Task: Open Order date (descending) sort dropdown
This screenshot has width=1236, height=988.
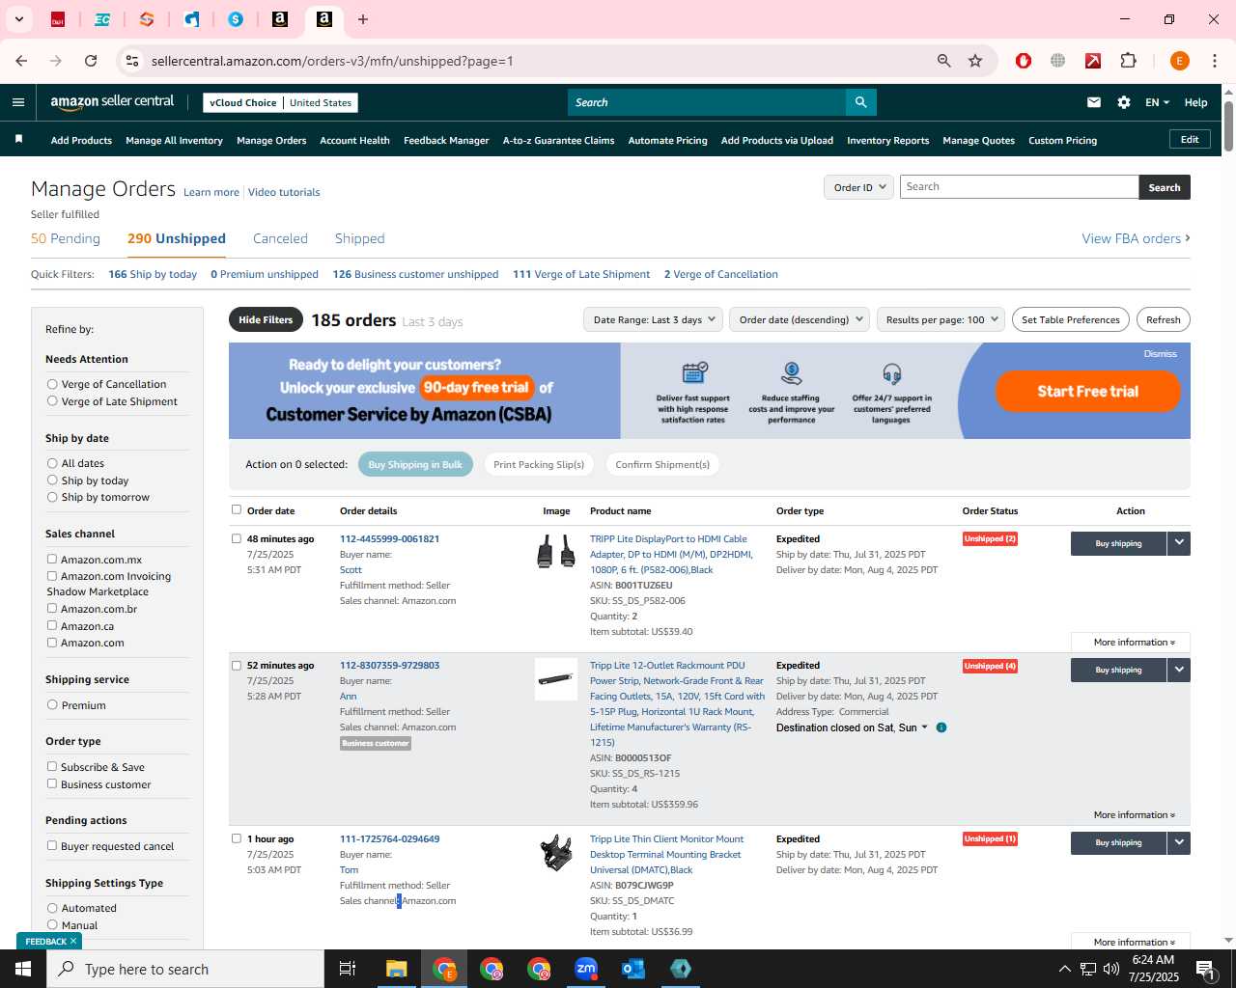Action: (x=800, y=319)
